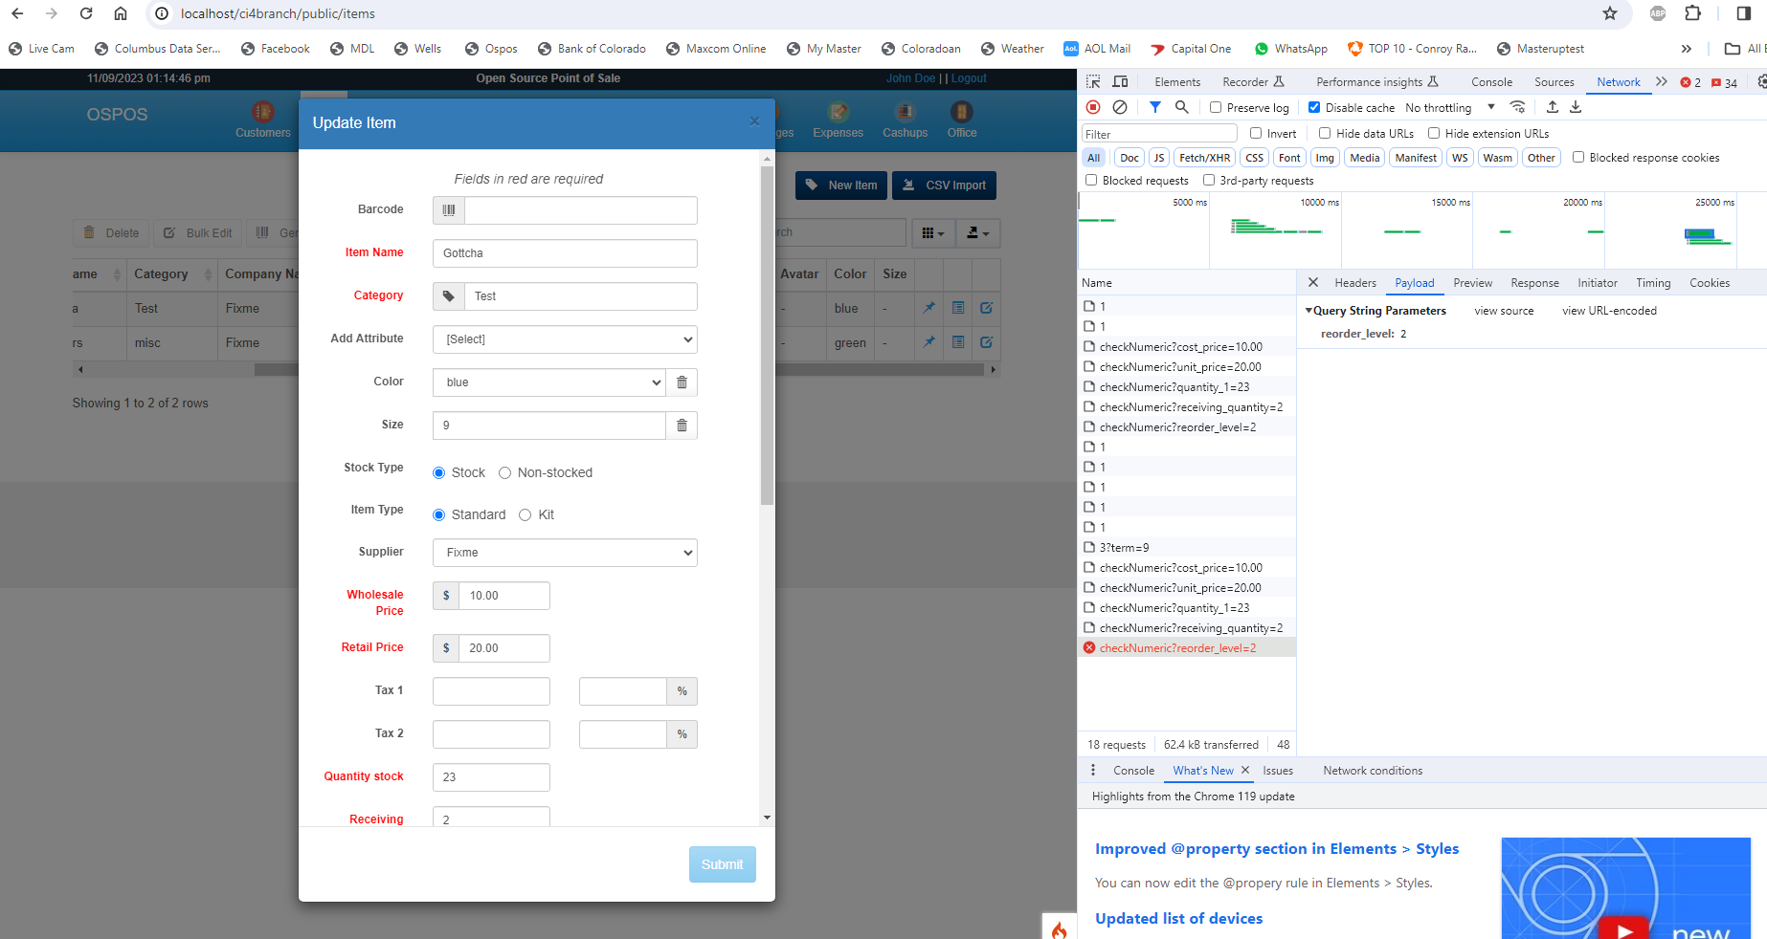Open the Cashups module
Screen dimensions: 1767x939
tap(904, 120)
